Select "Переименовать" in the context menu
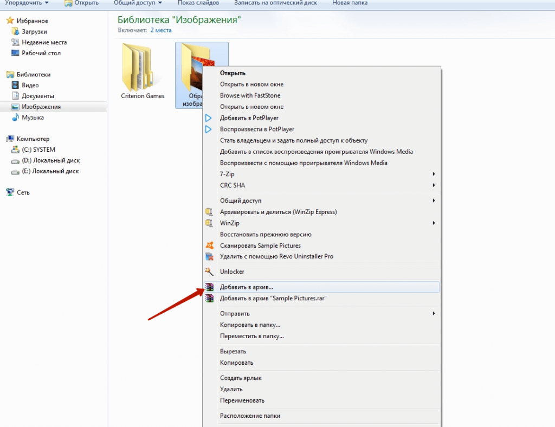555x427 pixels. [242, 400]
